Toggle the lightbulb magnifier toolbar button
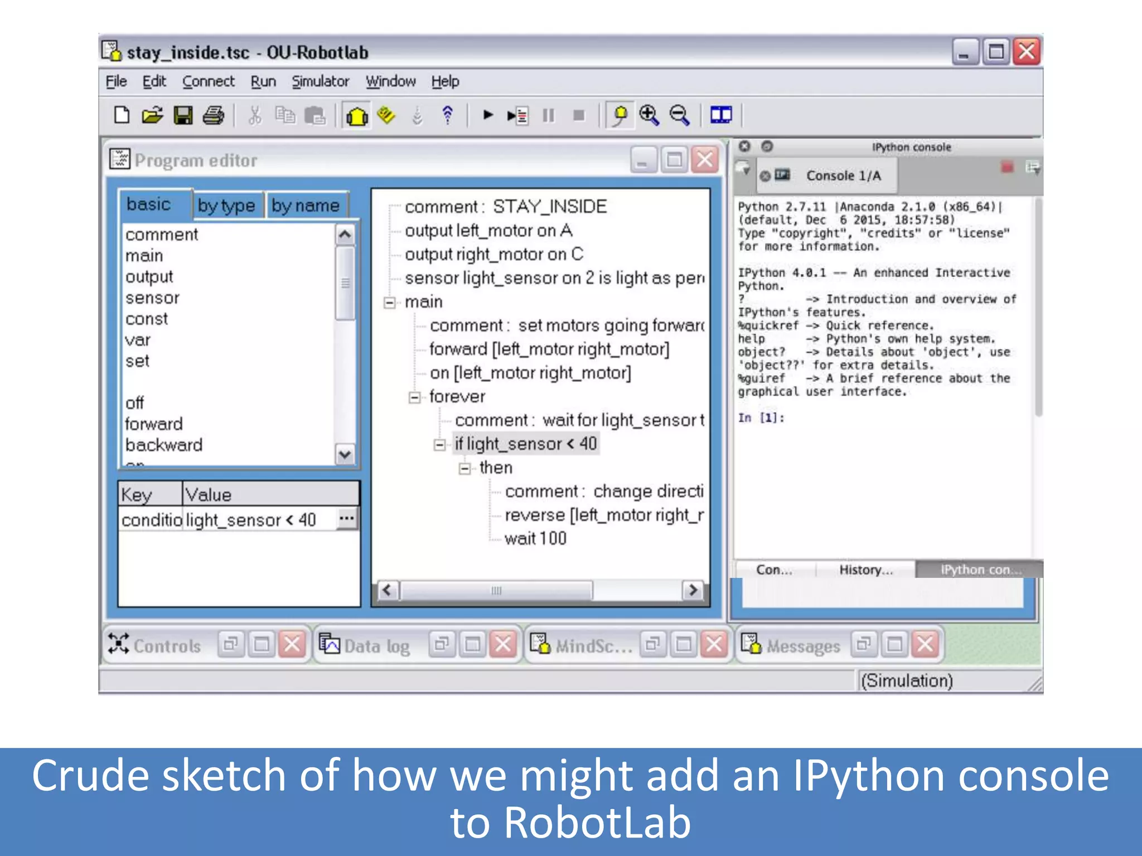 point(620,115)
